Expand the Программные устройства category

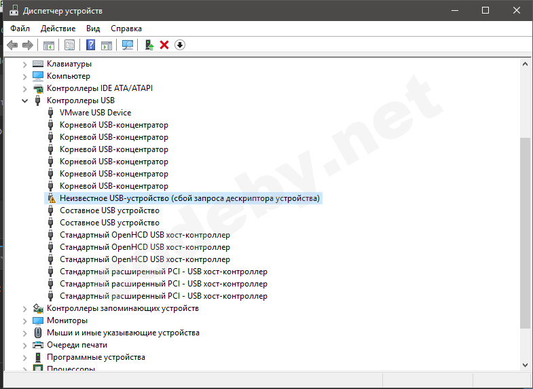tap(24, 357)
